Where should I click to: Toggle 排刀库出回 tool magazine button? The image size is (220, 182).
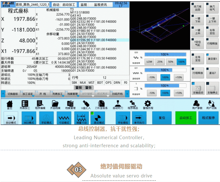pyautogui.click(x=198, y=8)
